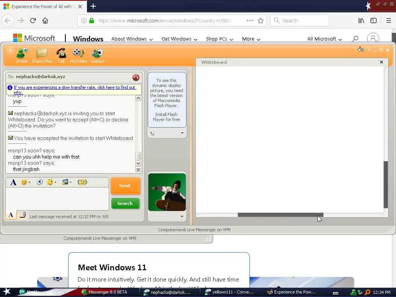Open a new browser tab with plus
This screenshot has width=396, height=297.
point(93,6)
